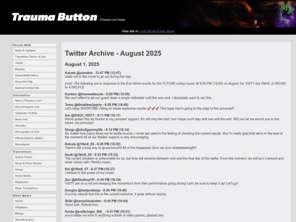Click Kenta @endbringer_666_ tweet header
The height and width of the screenshot is (222, 296).
98,212
